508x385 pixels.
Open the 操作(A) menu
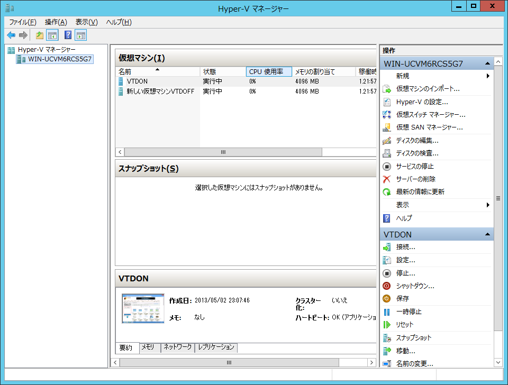click(56, 22)
